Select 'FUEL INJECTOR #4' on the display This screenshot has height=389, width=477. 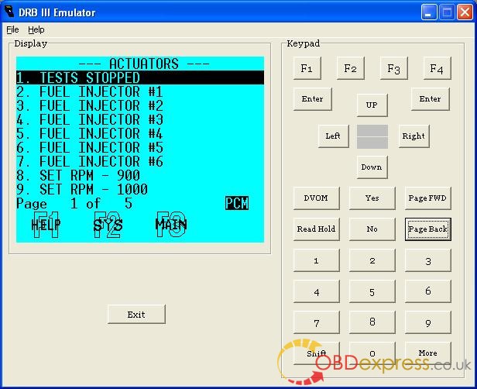(x=101, y=133)
